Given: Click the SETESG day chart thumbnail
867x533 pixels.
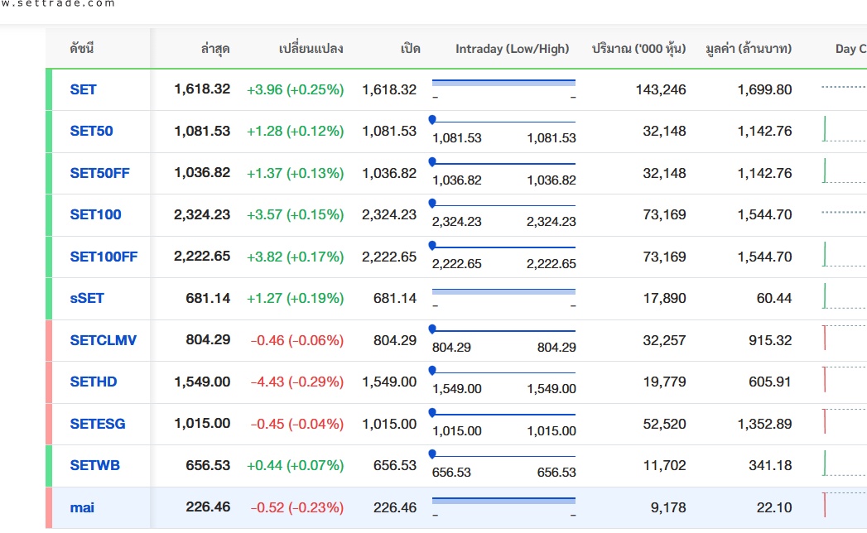Looking at the screenshot, I should point(844,421).
